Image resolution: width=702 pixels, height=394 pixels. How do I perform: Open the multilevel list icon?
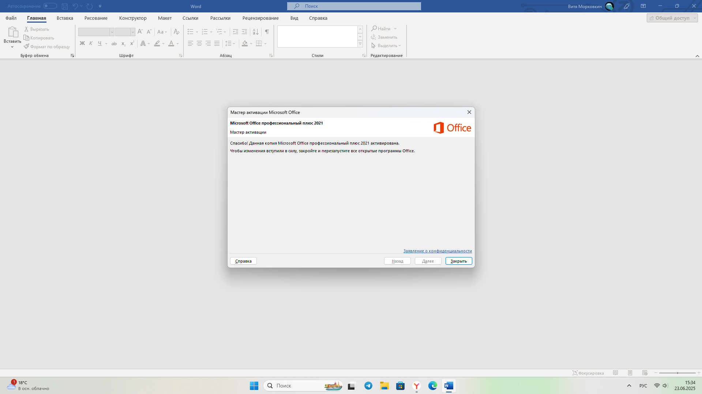[219, 32]
